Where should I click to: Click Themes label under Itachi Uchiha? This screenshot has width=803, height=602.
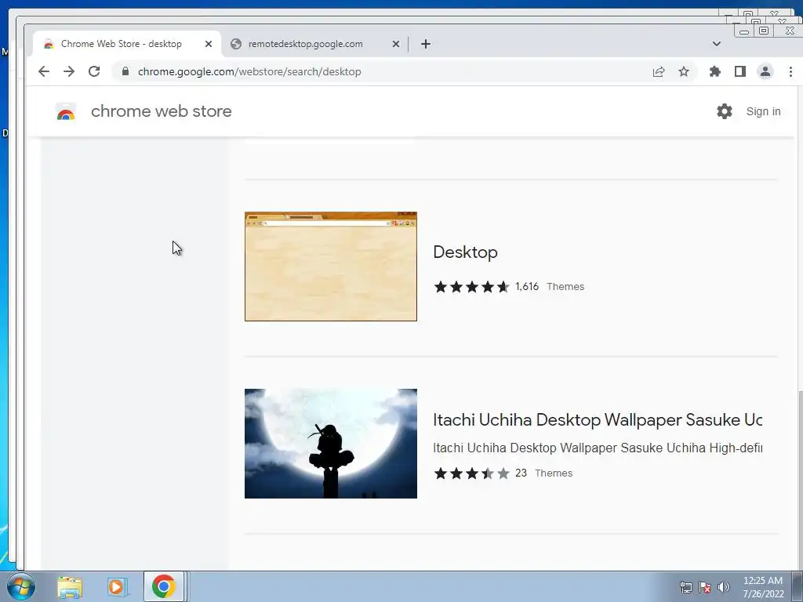click(554, 473)
